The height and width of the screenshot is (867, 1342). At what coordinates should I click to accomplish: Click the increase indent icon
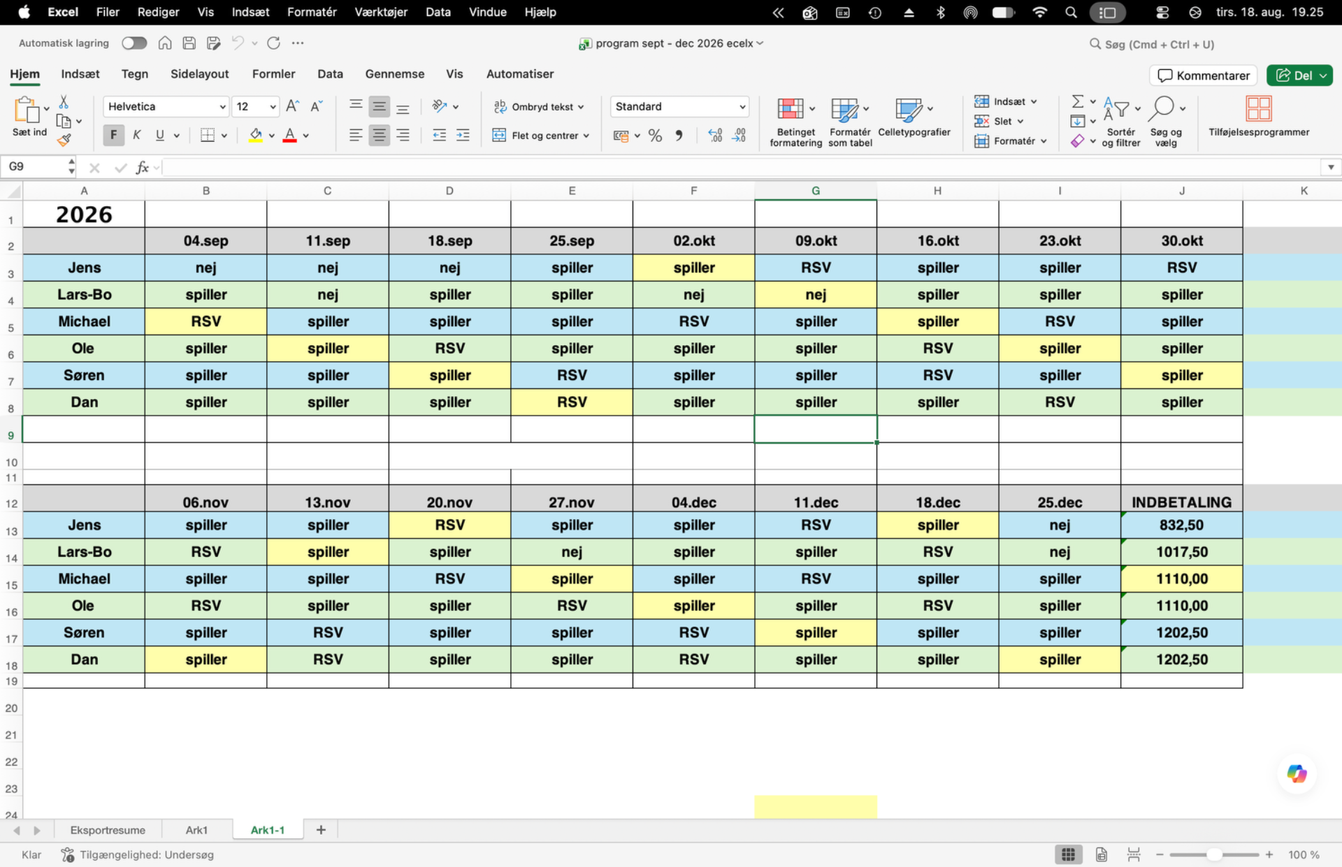click(463, 135)
